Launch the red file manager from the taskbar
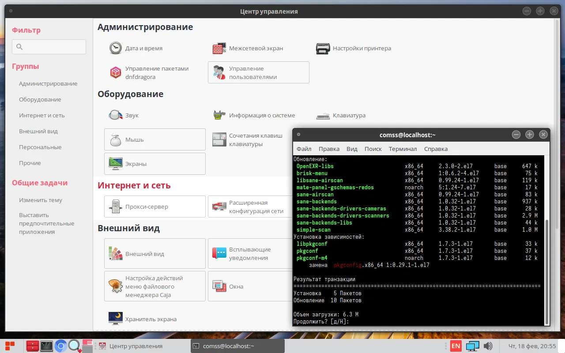This screenshot has width=565, height=353. click(33, 346)
